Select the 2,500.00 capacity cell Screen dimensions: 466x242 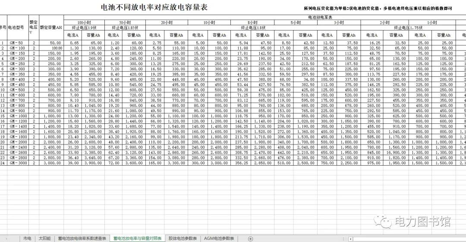coord(305,163)
